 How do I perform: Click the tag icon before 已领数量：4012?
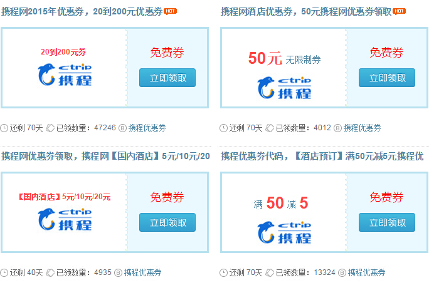(270, 128)
